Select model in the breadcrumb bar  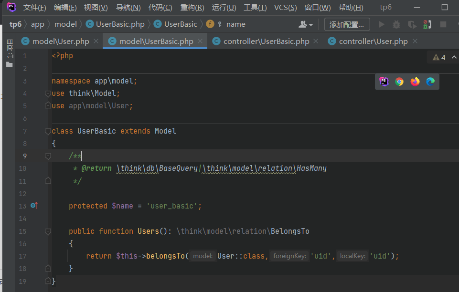point(65,24)
